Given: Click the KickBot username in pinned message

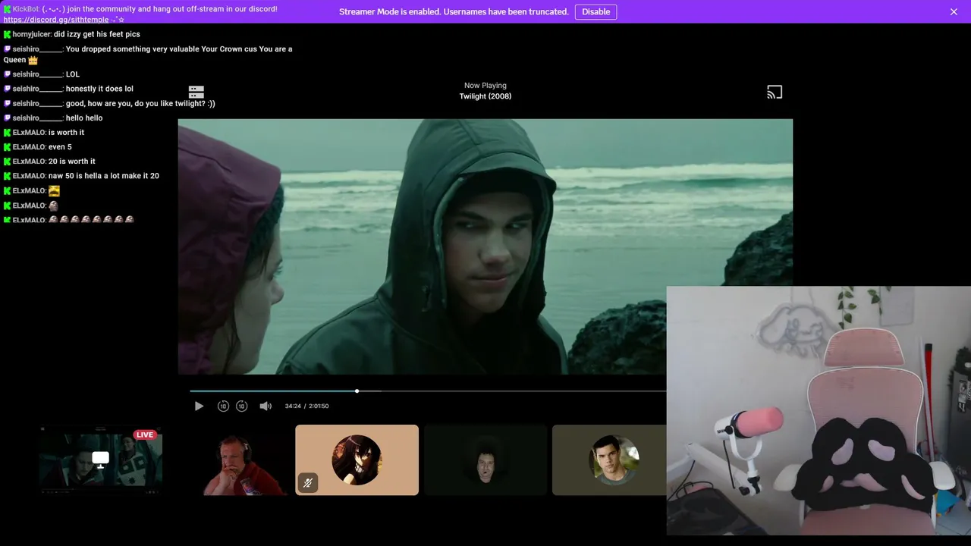Looking at the screenshot, I should tap(26, 9).
